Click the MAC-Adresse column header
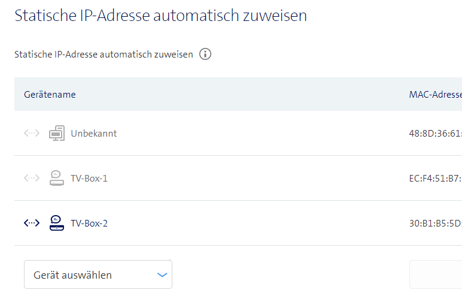 tap(435, 95)
